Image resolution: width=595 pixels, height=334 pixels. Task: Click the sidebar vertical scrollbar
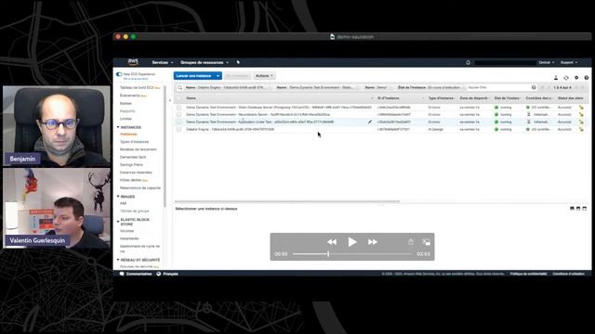tap(165, 147)
